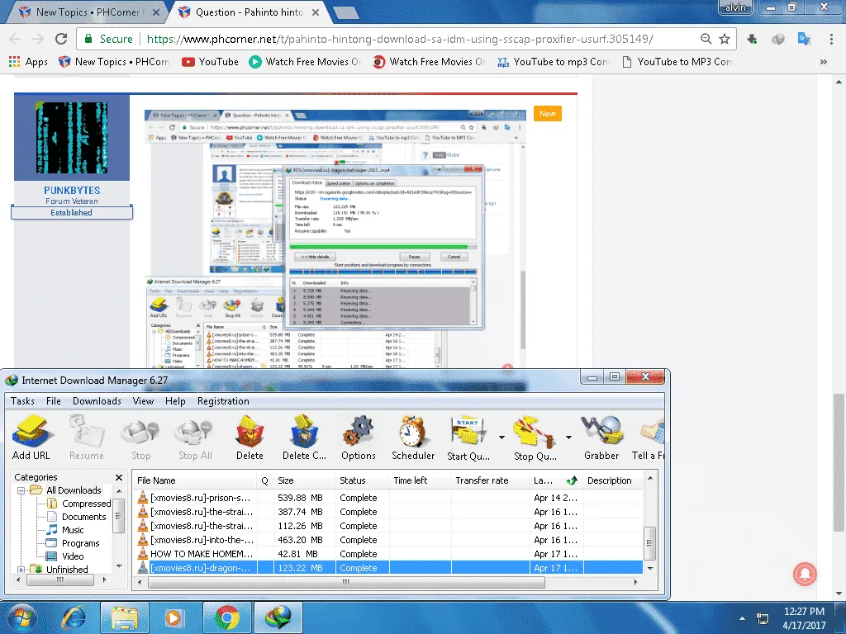Viewport: 846px width, 634px height.
Task: Sort by Status column header
Action: coord(362,480)
